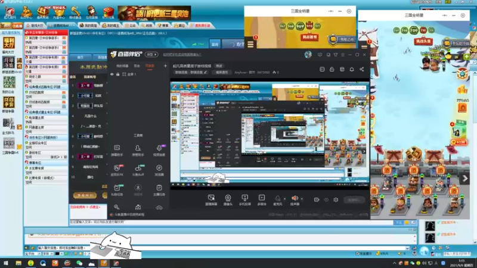Expand the microphone options arrow
The image size is (477, 268).
pyautogui.click(x=285, y=199)
